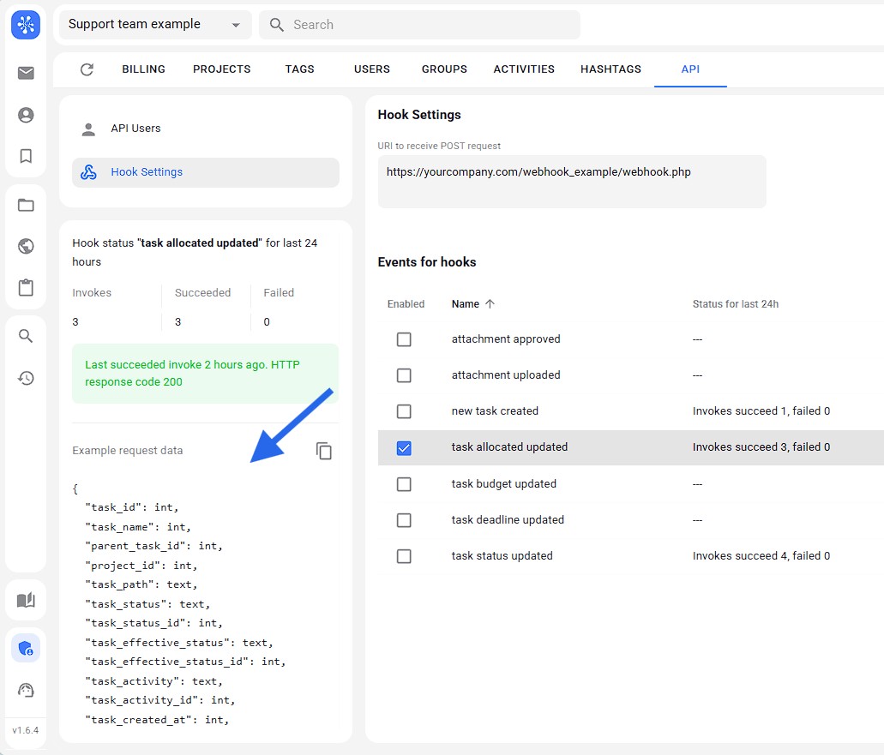Open API Users in the left panel
Viewport: 884px width, 755px height.
click(135, 129)
